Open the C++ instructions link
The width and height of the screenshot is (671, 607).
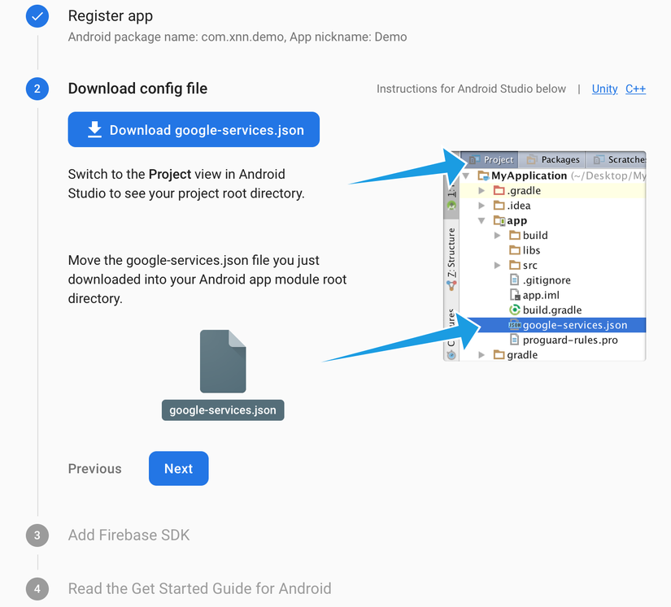(x=635, y=89)
